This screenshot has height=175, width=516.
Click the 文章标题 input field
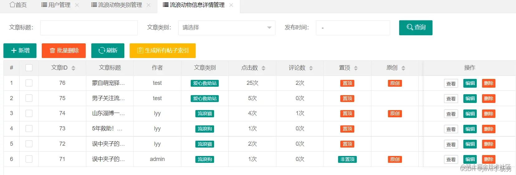tap(89, 28)
